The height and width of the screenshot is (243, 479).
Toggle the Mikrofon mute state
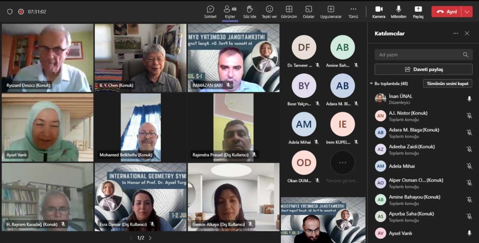(398, 12)
